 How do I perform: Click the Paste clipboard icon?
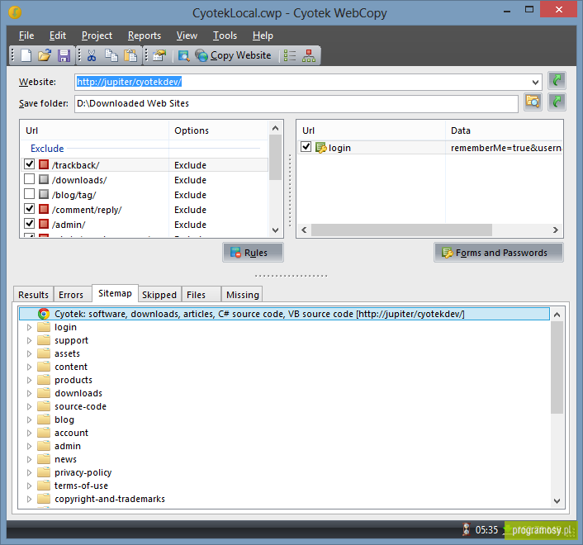[x=130, y=55]
